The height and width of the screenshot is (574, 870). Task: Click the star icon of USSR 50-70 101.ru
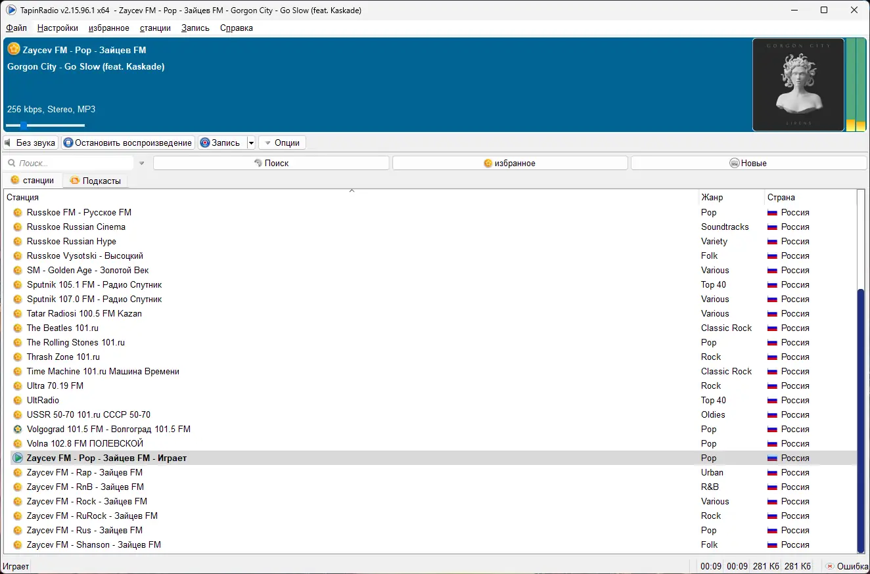pyautogui.click(x=18, y=415)
